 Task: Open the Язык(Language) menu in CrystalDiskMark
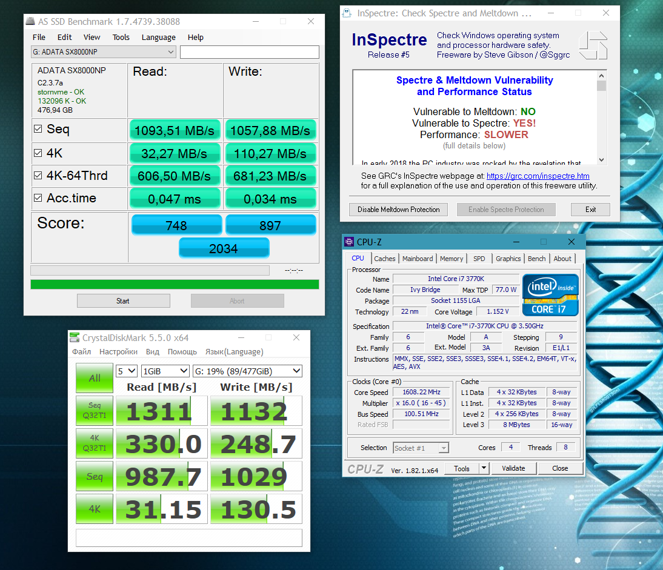click(235, 351)
